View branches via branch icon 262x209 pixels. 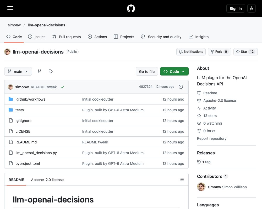pos(40,71)
